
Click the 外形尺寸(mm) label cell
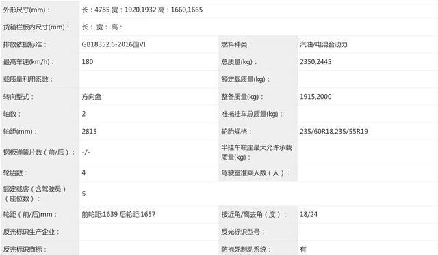40,10
